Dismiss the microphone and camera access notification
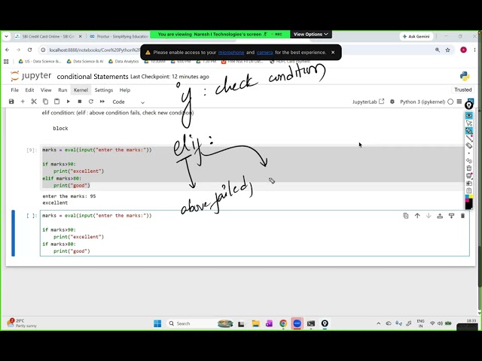The image size is (482, 361). pos(333,53)
